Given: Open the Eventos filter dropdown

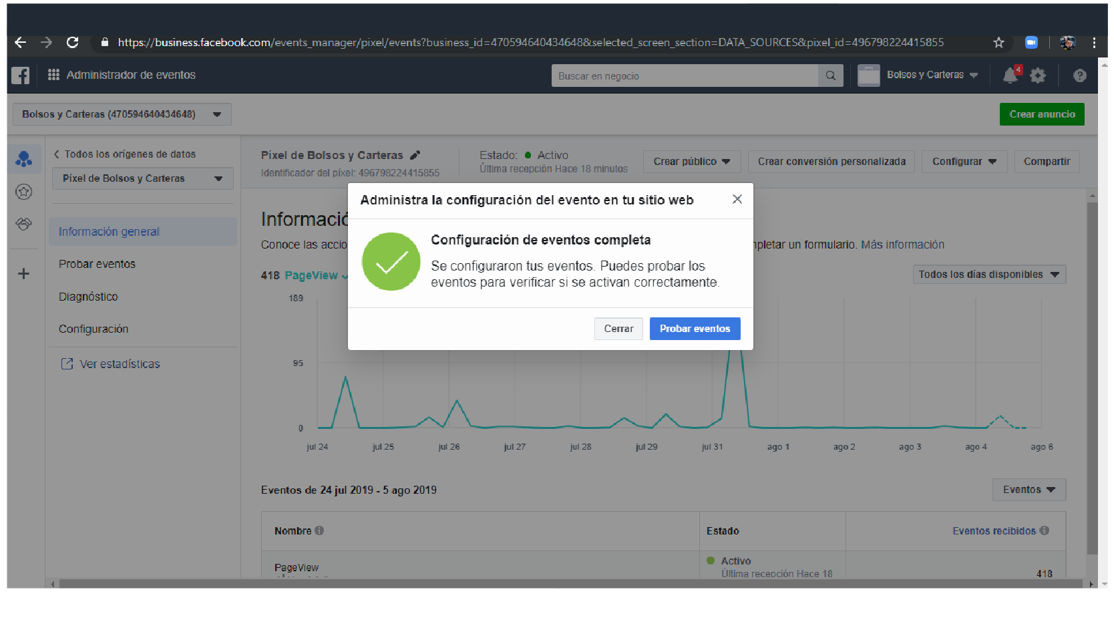Looking at the screenshot, I should click(x=1029, y=490).
